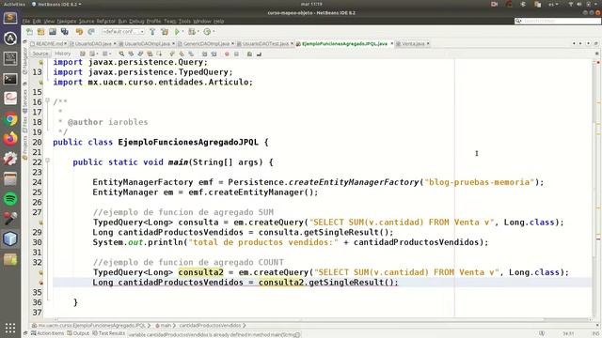Open the Debug menu

click(136, 22)
